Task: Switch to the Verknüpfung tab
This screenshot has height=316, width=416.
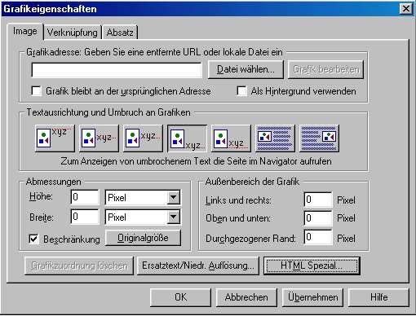Action: point(72,33)
